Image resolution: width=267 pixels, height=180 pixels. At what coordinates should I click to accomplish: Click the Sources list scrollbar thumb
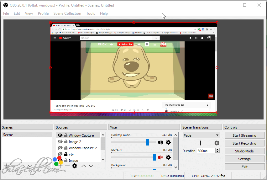click(103, 144)
